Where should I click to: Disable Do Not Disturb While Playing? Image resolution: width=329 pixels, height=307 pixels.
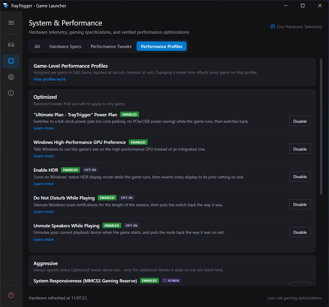tap(300, 204)
